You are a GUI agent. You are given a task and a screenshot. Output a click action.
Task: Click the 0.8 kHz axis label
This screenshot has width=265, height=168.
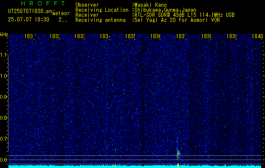[x=4, y=118]
